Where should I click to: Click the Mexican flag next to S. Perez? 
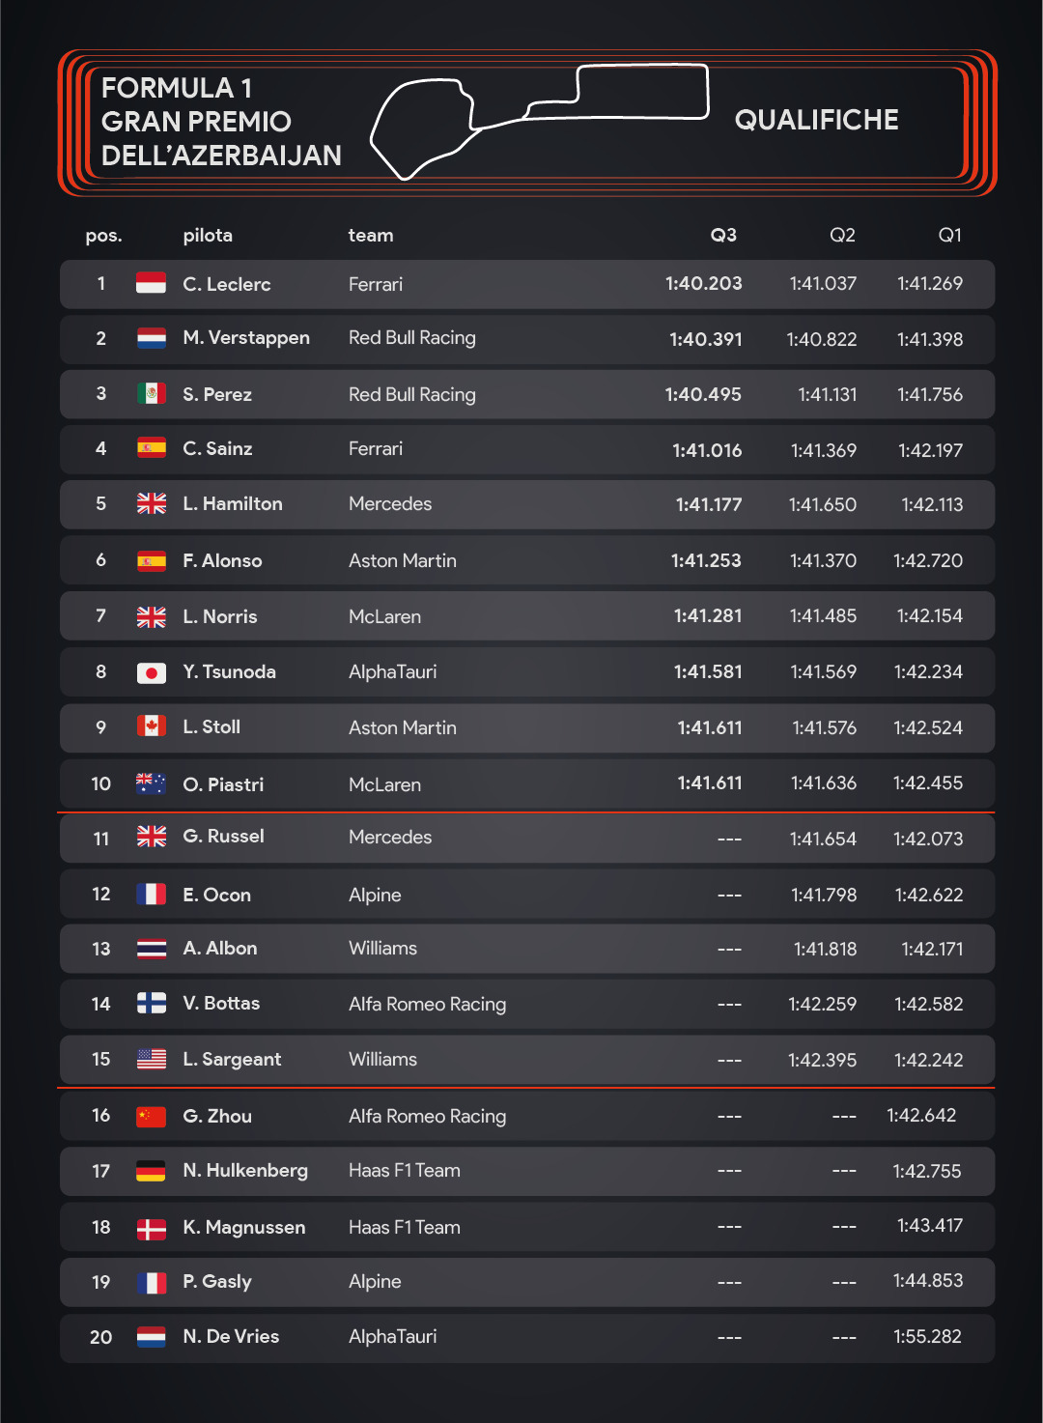(x=151, y=393)
